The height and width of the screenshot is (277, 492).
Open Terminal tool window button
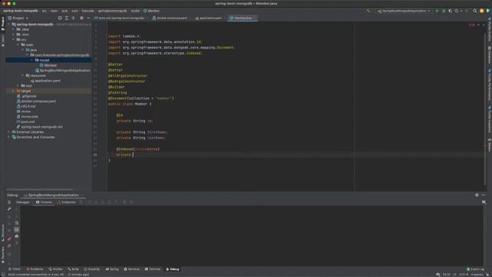tap(152, 269)
